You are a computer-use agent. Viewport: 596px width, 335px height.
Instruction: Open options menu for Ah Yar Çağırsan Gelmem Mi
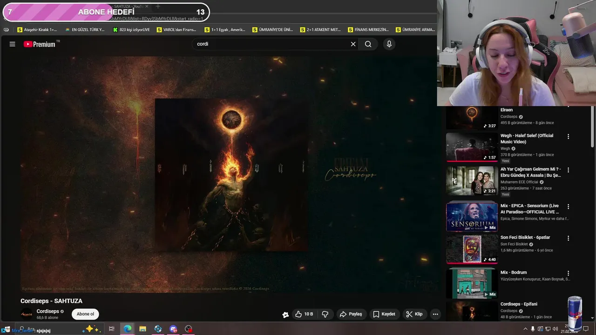pyautogui.click(x=568, y=170)
